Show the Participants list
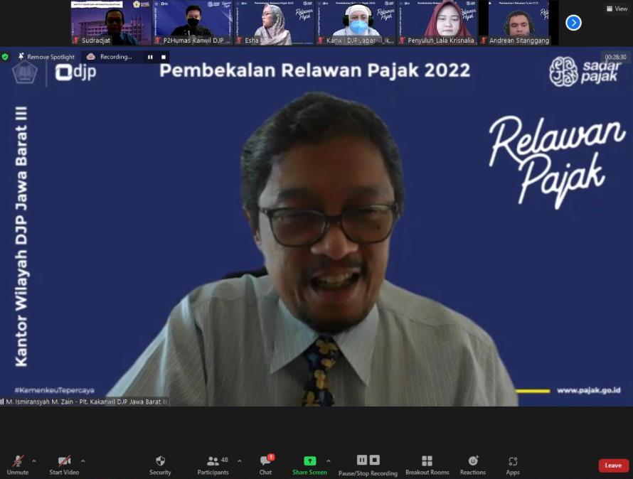 (213, 465)
